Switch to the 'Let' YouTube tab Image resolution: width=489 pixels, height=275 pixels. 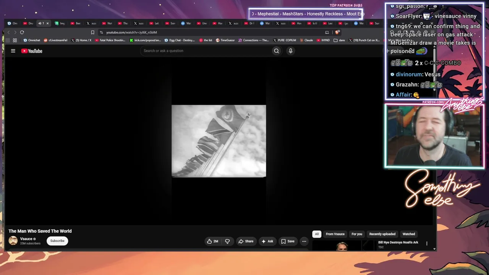pyautogui.click(x=154, y=23)
